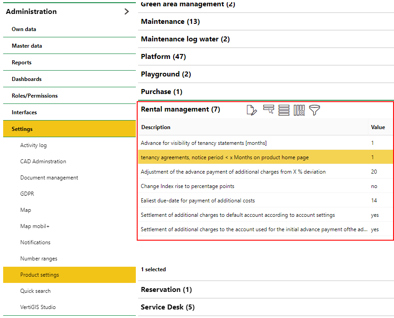Click the edit document pencil icon
This screenshot has height=318, width=394.
coord(252,110)
